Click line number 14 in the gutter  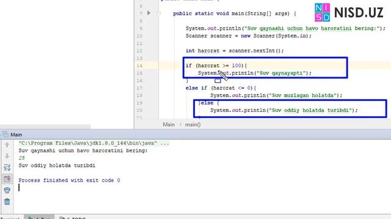139,66
